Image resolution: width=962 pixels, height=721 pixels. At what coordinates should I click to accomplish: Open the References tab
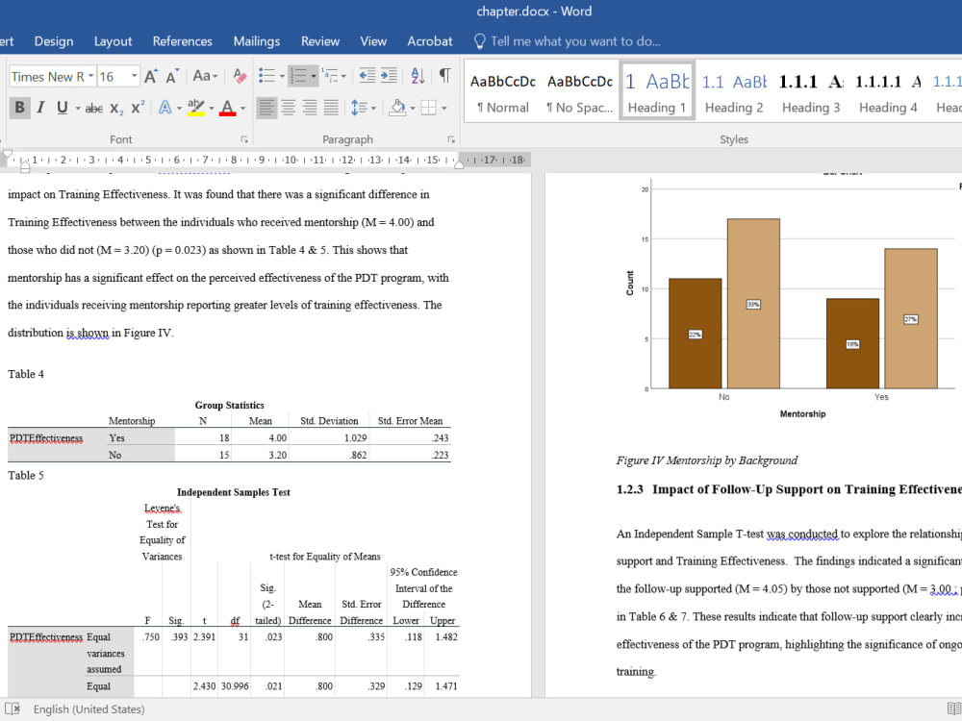pos(182,41)
